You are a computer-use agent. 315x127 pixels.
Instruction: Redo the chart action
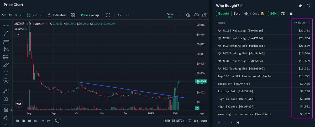pos(128,15)
